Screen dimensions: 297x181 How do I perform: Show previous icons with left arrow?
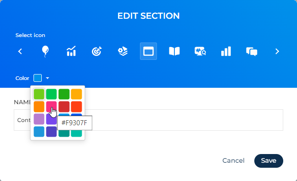(20, 51)
